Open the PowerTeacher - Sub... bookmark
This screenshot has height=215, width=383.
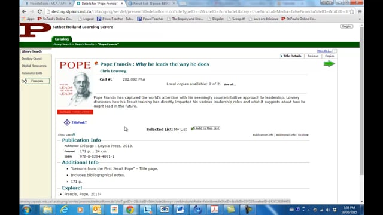[x=115, y=19]
